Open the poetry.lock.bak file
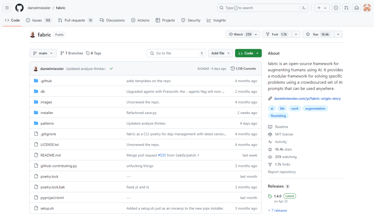This screenshot has width=374, height=214. coord(53,187)
